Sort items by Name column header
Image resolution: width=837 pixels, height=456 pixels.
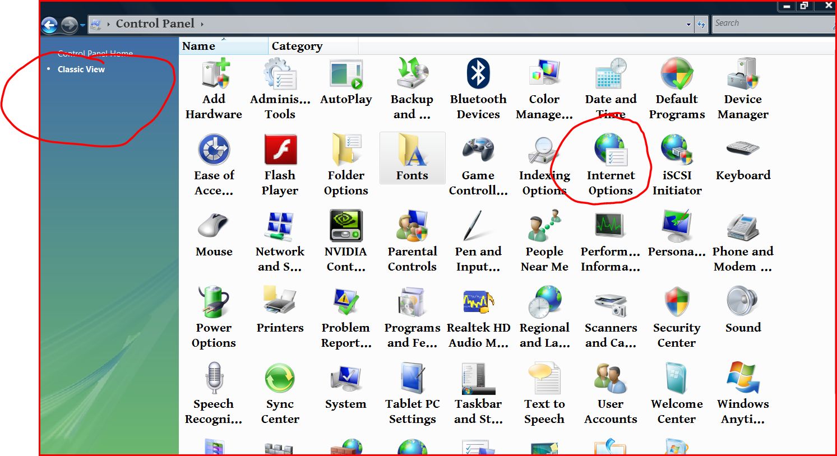pyautogui.click(x=224, y=46)
